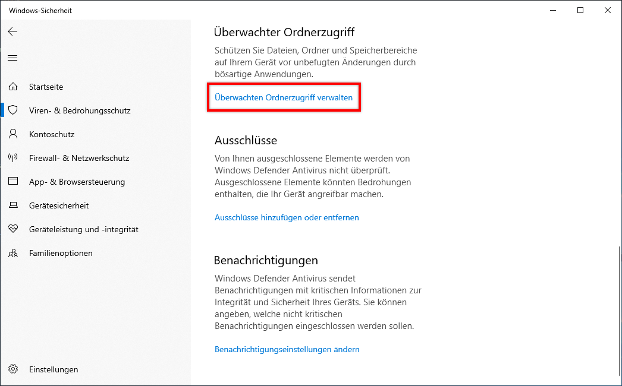The image size is (622, 386).
Task: Maximize the Windows-Sicherheit window
Action: (x=580, y=10)
